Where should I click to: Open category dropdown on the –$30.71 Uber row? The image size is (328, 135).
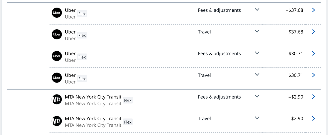tap(257, 53)
